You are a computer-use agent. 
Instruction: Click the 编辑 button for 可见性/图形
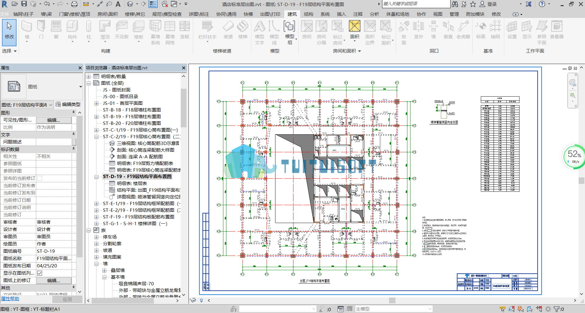pos(54,120)
